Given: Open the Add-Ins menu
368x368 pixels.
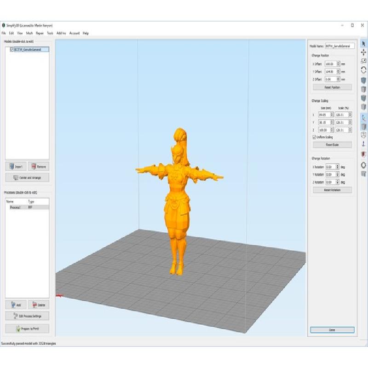Looking at the screenshot, I should [61, 33].
